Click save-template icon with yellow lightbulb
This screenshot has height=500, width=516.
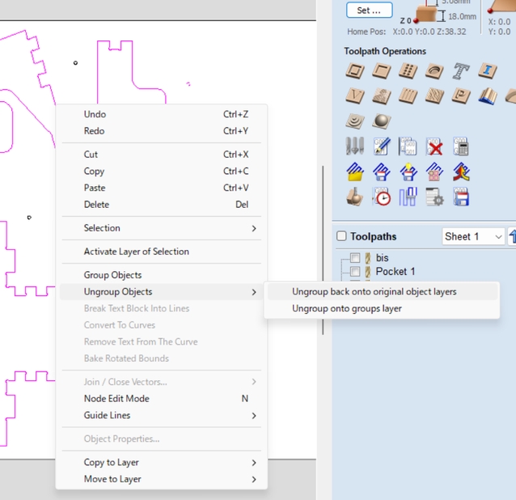point(408,172)
